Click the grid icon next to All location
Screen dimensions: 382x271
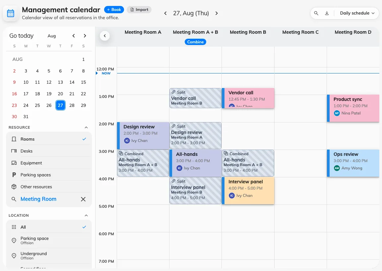(14, 227)
